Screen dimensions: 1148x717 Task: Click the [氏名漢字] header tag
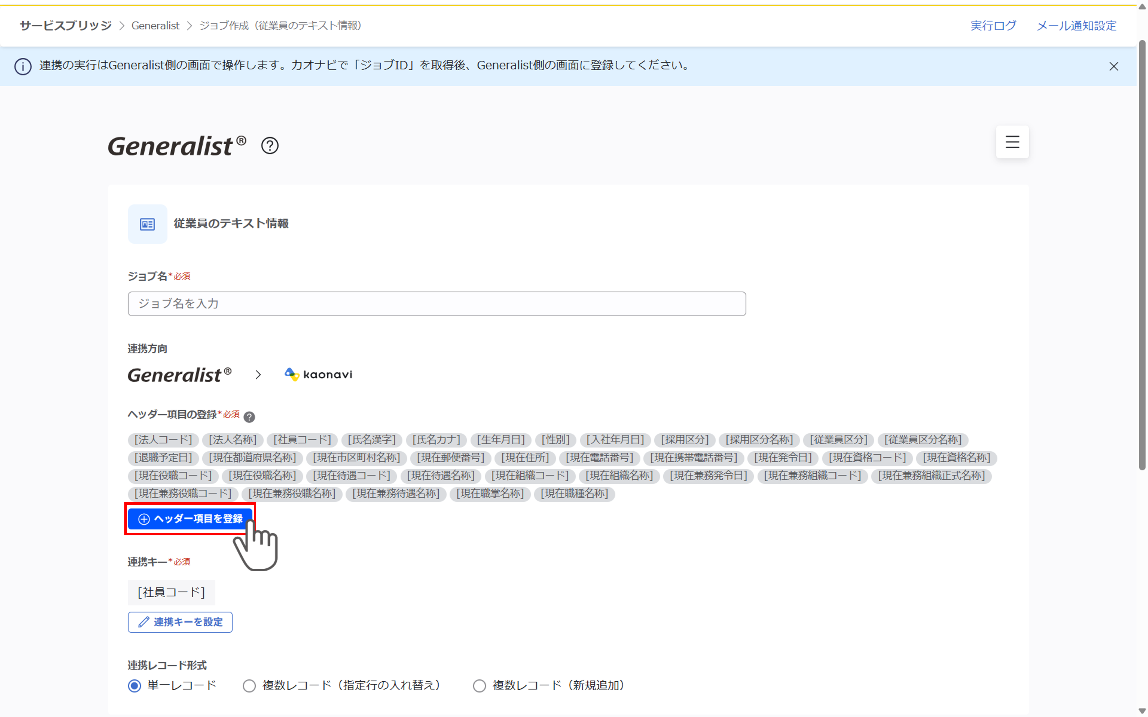[371, 439]
